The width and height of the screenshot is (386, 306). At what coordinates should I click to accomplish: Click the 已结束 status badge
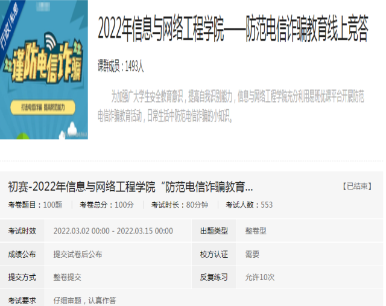pos(357,186)
